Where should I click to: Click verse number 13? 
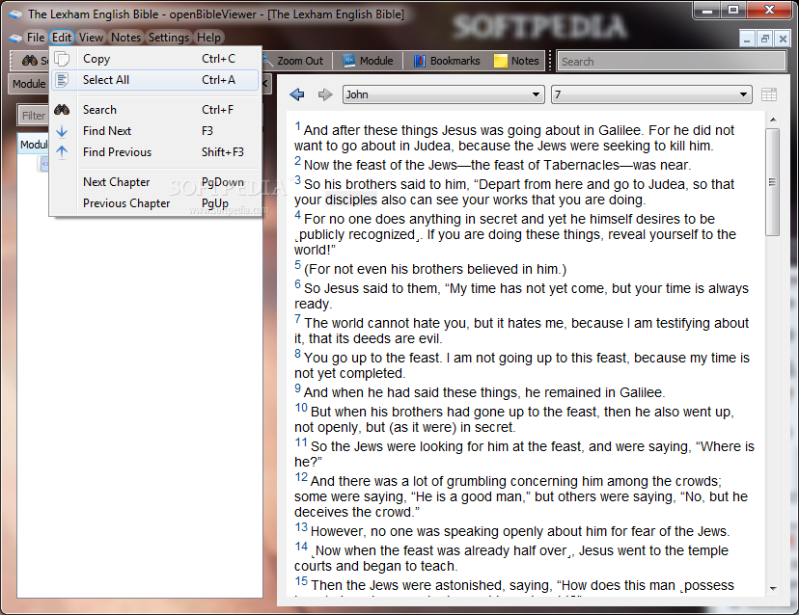301,527
